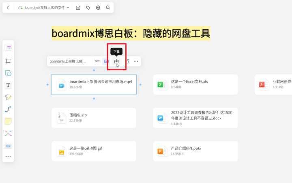Open more options in floating toolbar

136,61
